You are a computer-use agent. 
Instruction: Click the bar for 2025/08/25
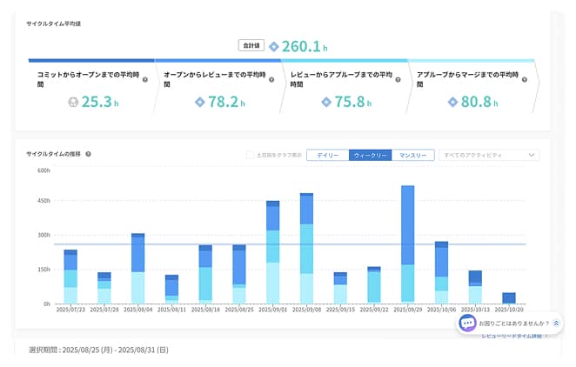point(239,274)
